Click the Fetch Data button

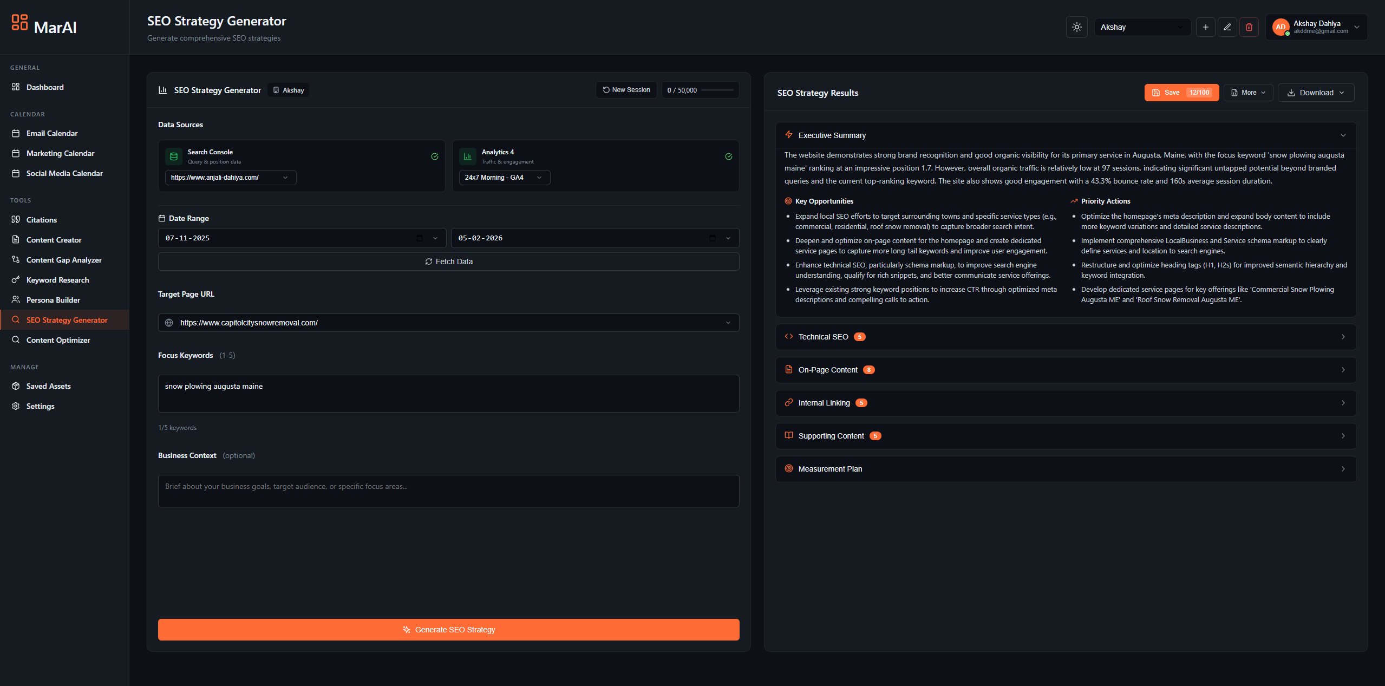pos(448,262)
